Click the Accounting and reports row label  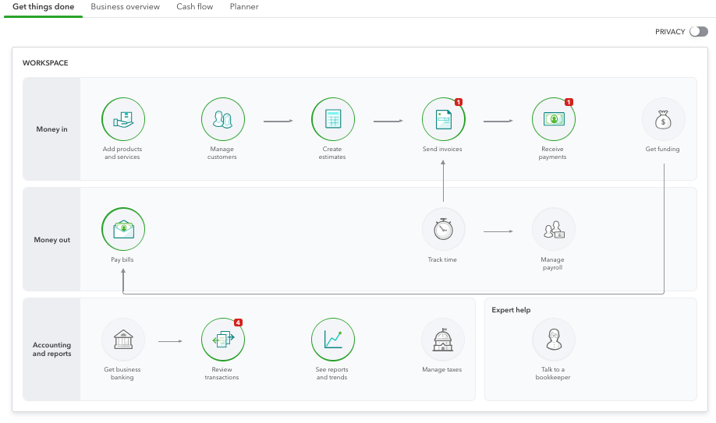pyautogui.click(x=51, y=349)
